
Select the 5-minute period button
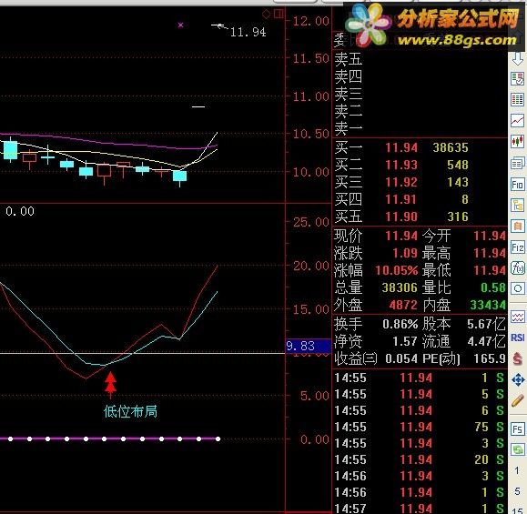(517, 491)
